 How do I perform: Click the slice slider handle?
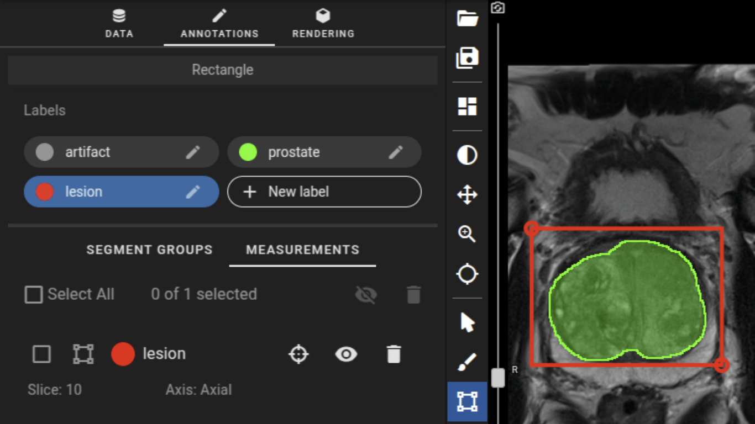click(498, 378)
